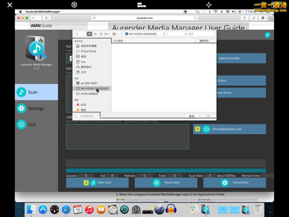Image resolution: width=289 pixels, height=217 pixels.
Task: Switch file dialog to column view
Action: (101, 34)
